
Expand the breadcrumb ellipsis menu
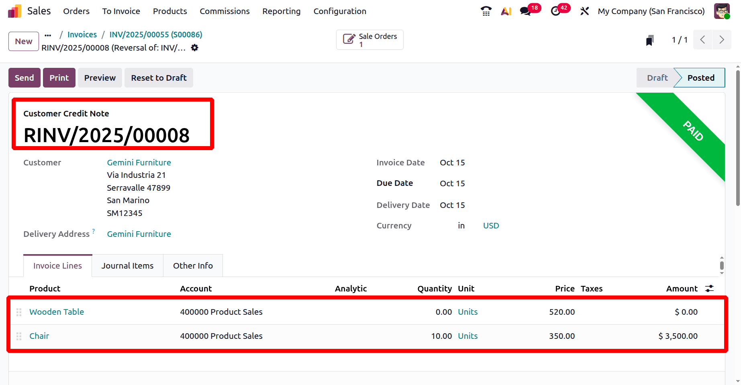coord(48,35)
